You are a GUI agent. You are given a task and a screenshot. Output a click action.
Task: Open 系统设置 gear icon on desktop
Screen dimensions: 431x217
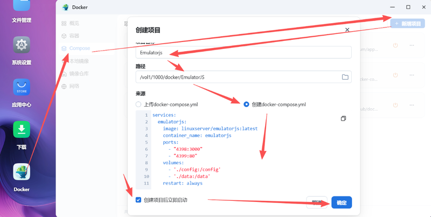point(22,44)
